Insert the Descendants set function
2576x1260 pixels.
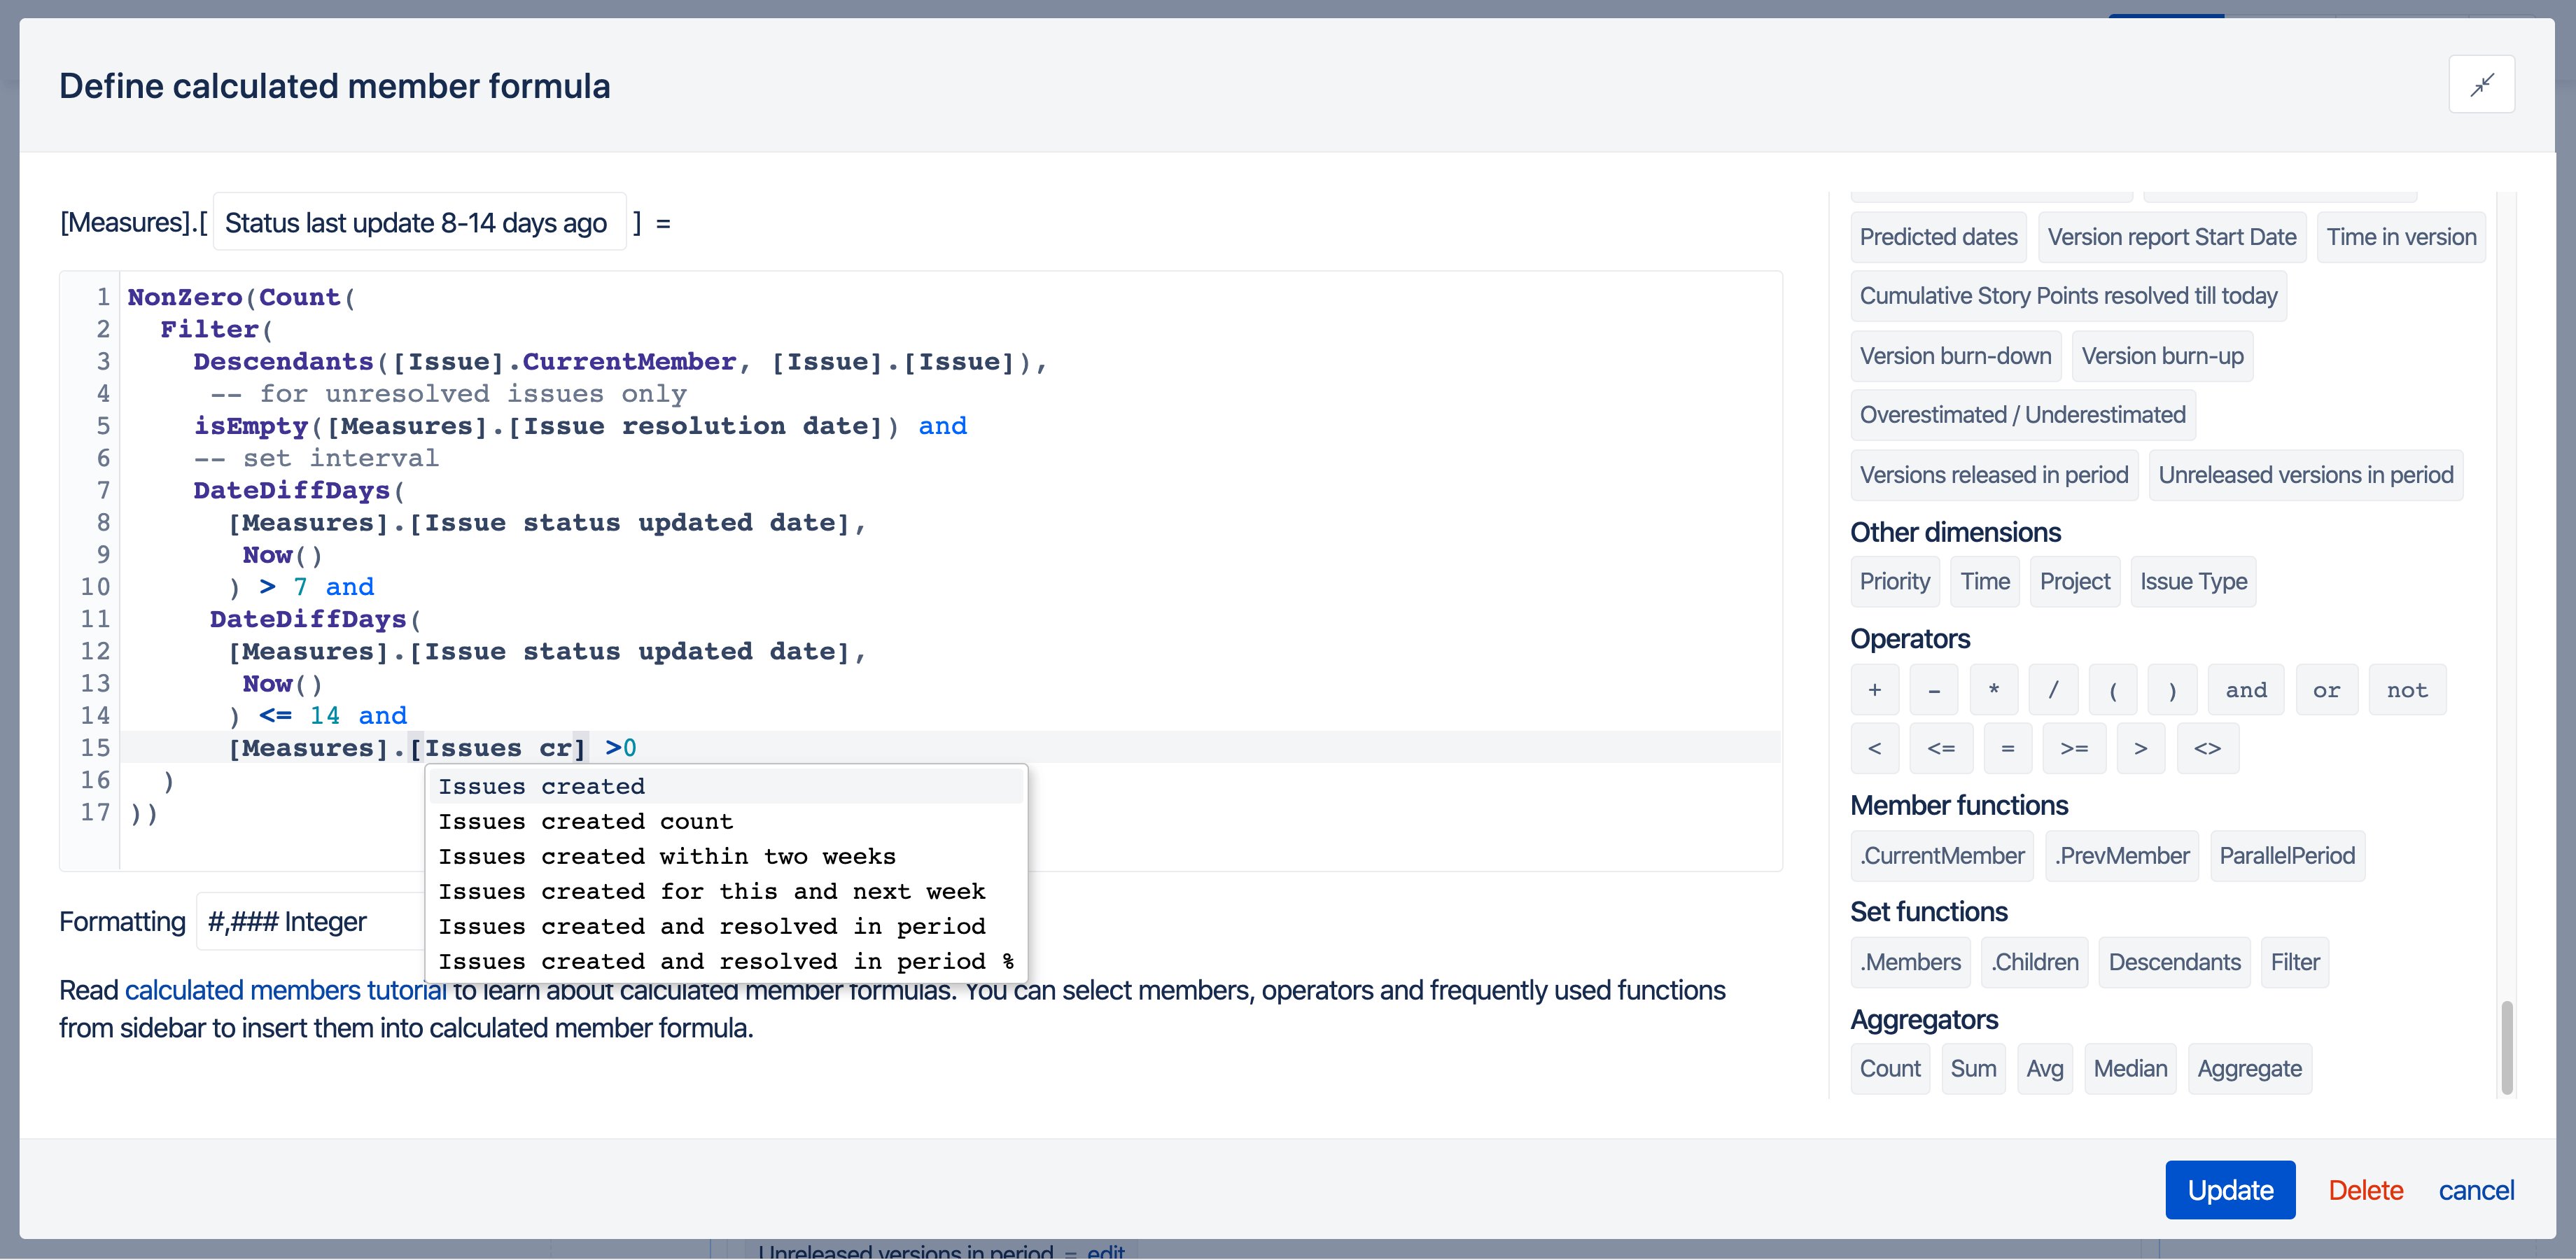pos(2174,963)
